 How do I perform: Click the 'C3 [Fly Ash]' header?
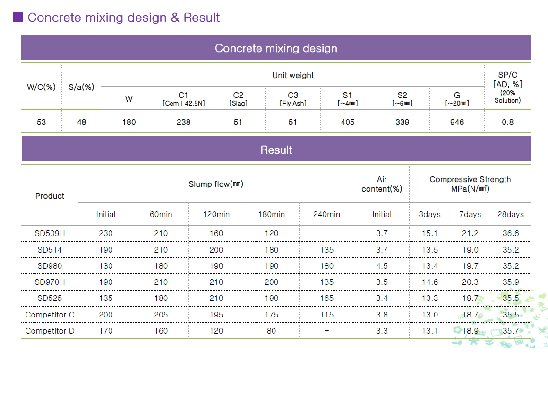tap(293, 99)
